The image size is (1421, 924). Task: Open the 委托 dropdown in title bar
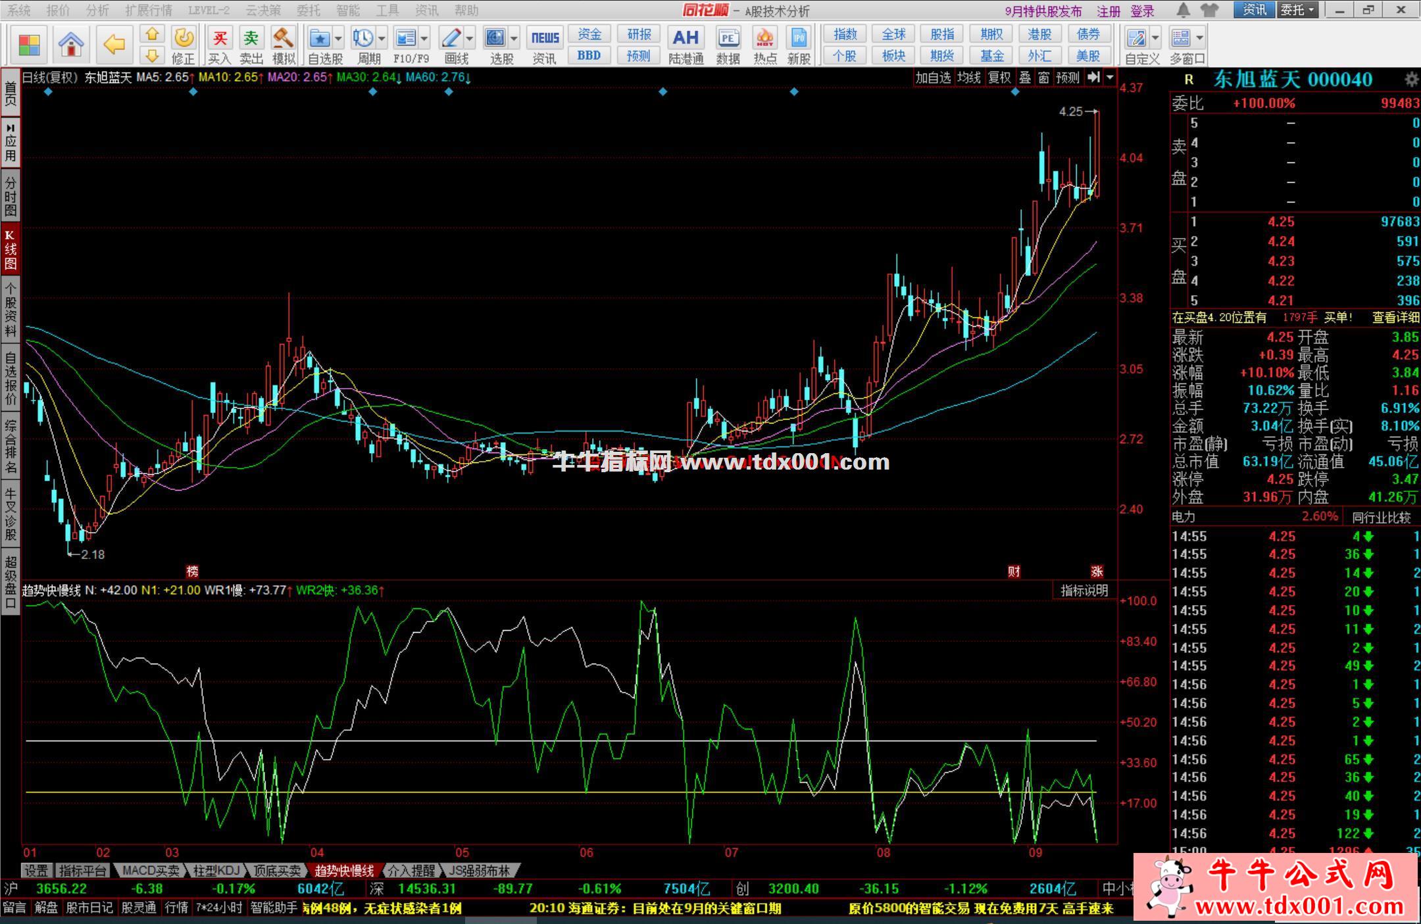coord(1297,10)
